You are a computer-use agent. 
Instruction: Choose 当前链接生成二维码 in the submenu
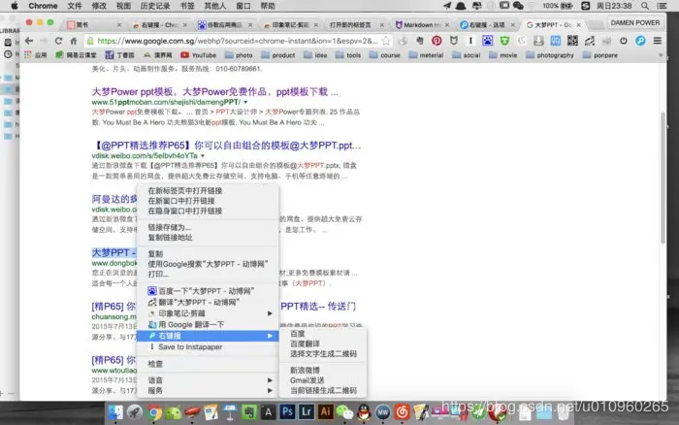(323, 391)
